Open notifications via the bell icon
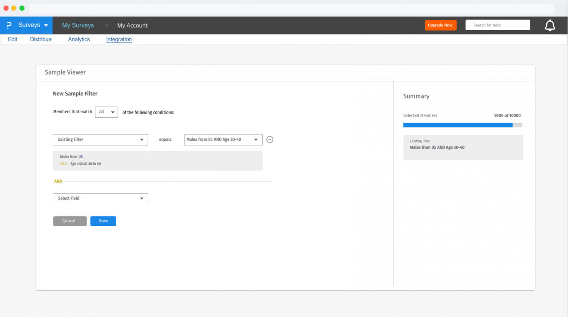The width and height of the screenshot is (568, 317). point(550,25)
